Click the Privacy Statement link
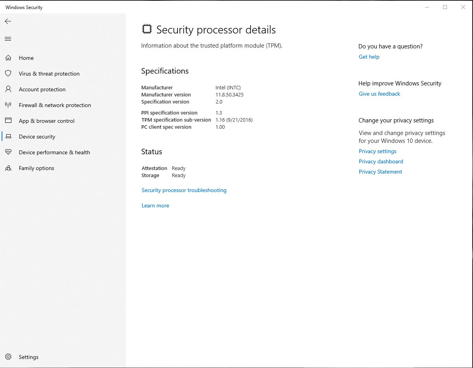The width and height of the screenshot is (473, 368). click(380, 172)
